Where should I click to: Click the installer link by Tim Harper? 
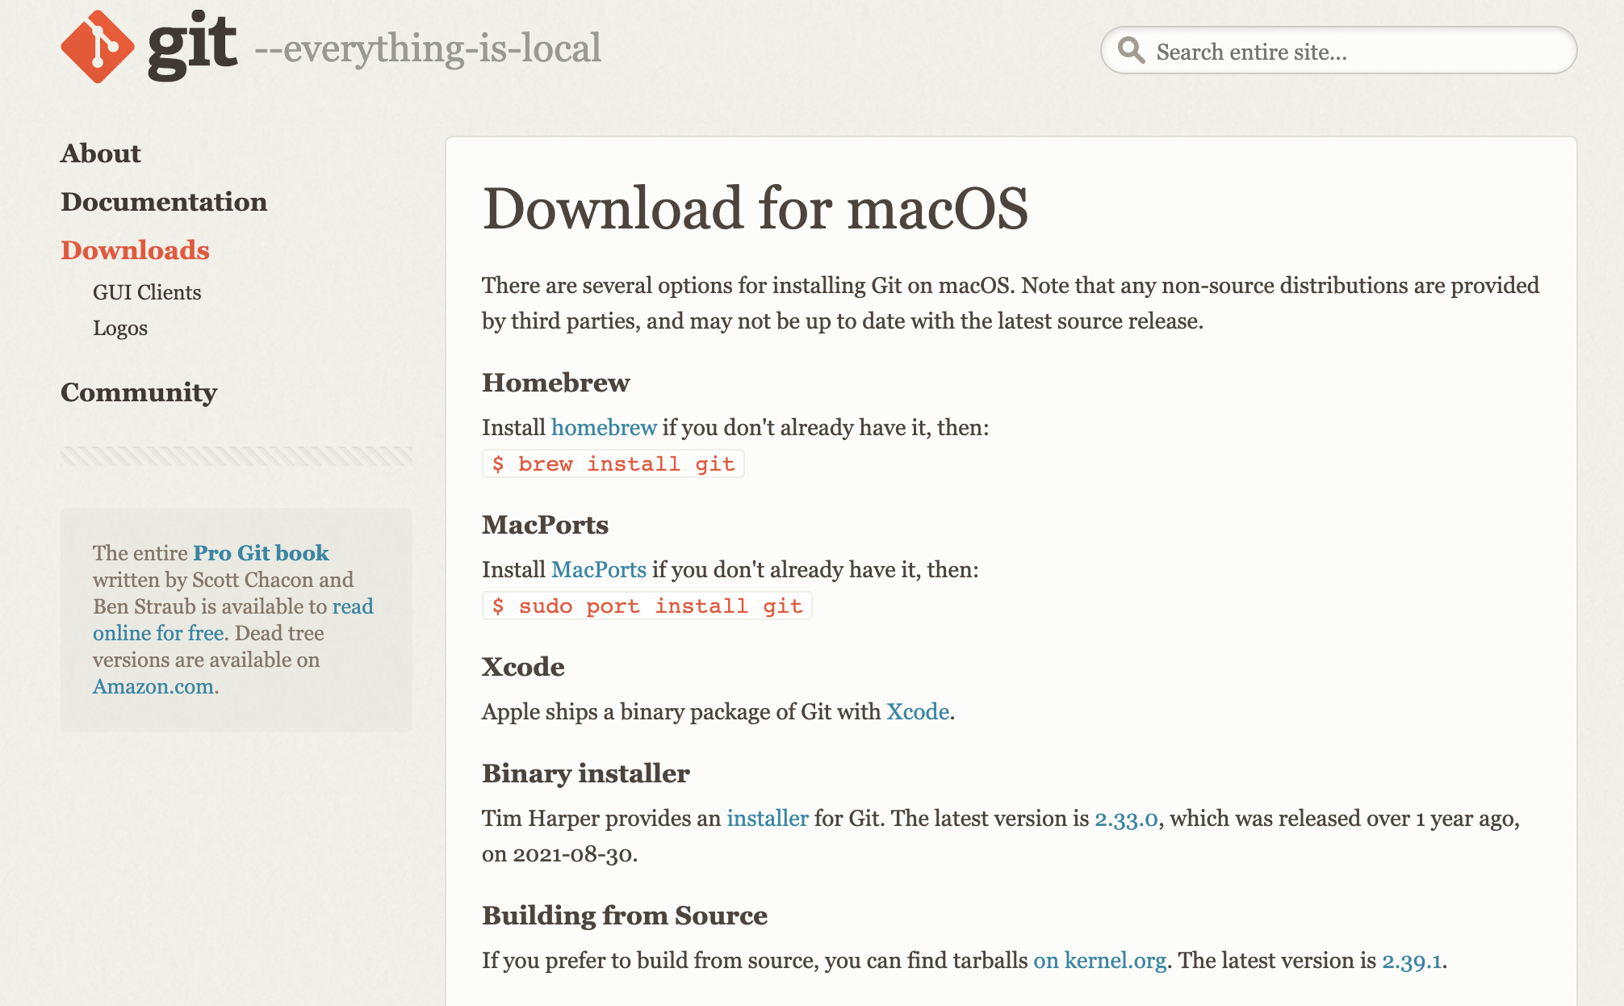pyautogui.click(x=767, y=818)
